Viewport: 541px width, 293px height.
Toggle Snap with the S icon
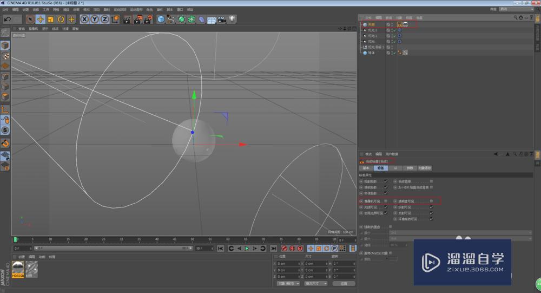(x=5, y=131)
